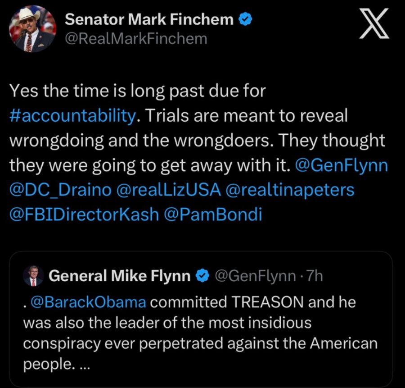This screenshot has width=405, height=388.
Task: Click General Mike Flynn's small avatar
Action: coord(33,276)
